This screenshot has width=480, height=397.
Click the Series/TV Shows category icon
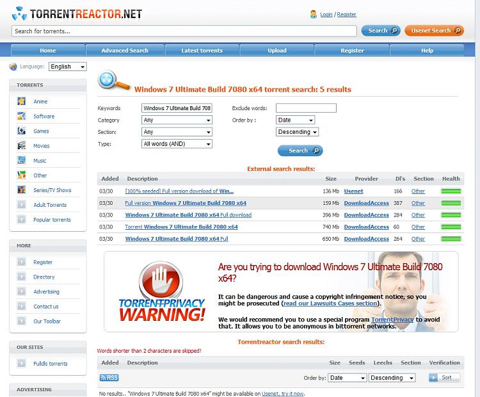[21, 190]
